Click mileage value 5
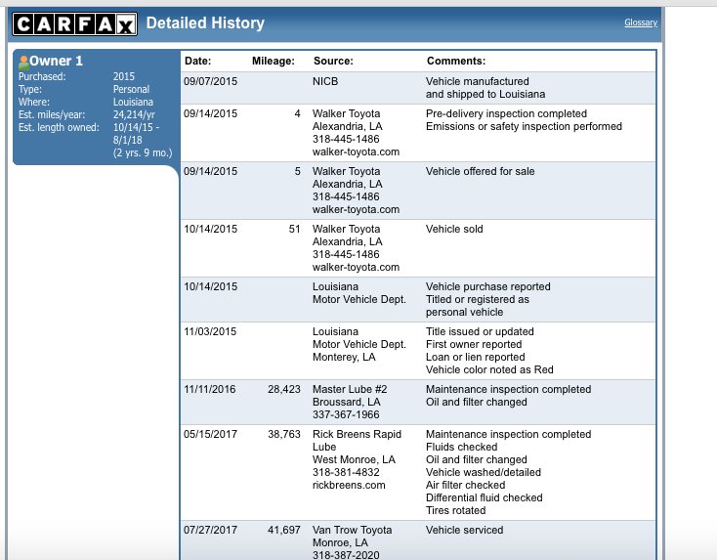717x560 pixels. point(297,171)
